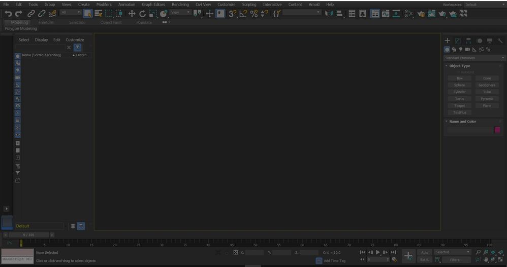The height and width of the screenshot is (267, 507).
Task: Click the Scene Explorer search field
Action: [40, 48]
